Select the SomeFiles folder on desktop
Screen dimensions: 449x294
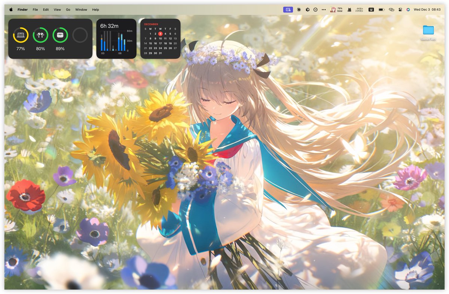[x=428, y=33]
